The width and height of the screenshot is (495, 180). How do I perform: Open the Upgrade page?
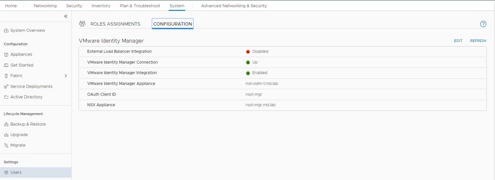tap(19, 135)
